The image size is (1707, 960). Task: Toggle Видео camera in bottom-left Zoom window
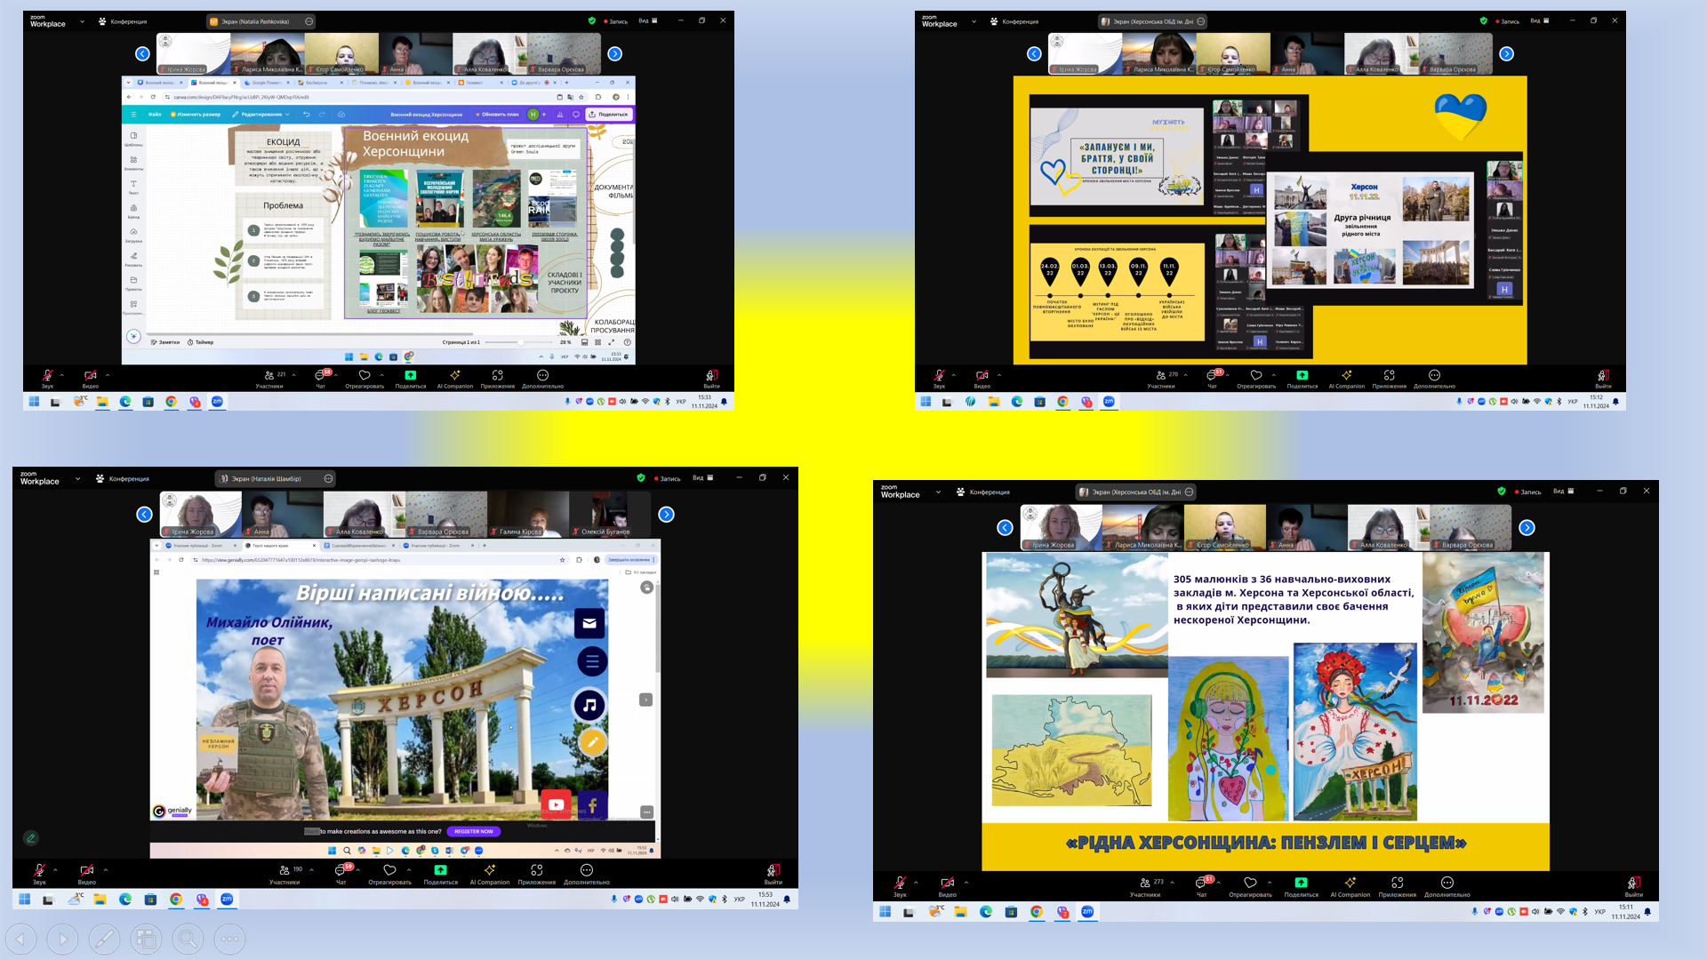pyautogui.click(x=86, y=871)
